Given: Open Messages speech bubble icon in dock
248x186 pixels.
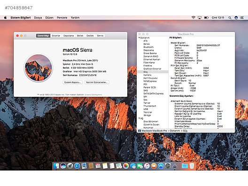Looking at the screenshot, I should pos(133,166).
